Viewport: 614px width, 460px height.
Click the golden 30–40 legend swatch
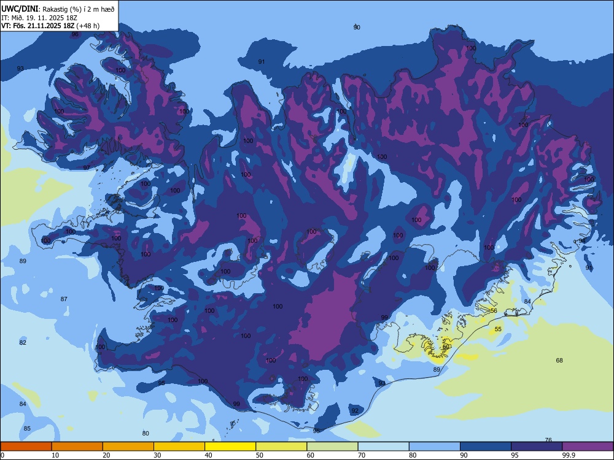coord(179,447)
